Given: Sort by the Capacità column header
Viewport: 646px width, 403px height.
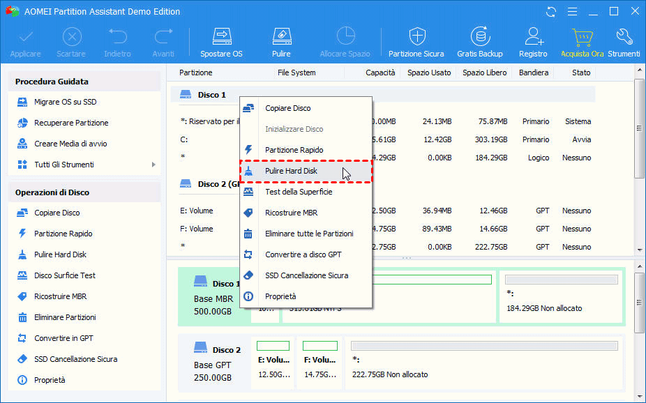Looking at the screenshot, I should pos(380,73).
